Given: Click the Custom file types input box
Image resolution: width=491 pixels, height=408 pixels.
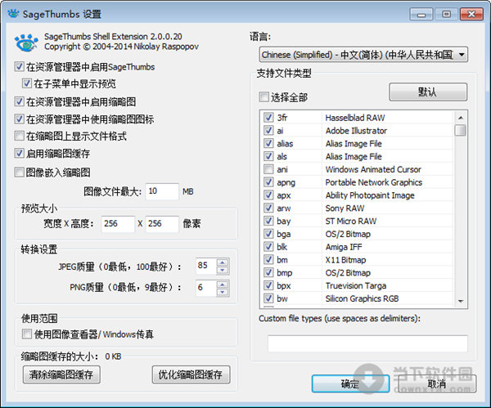Looking at the screenshot, I should pos(367,343).
